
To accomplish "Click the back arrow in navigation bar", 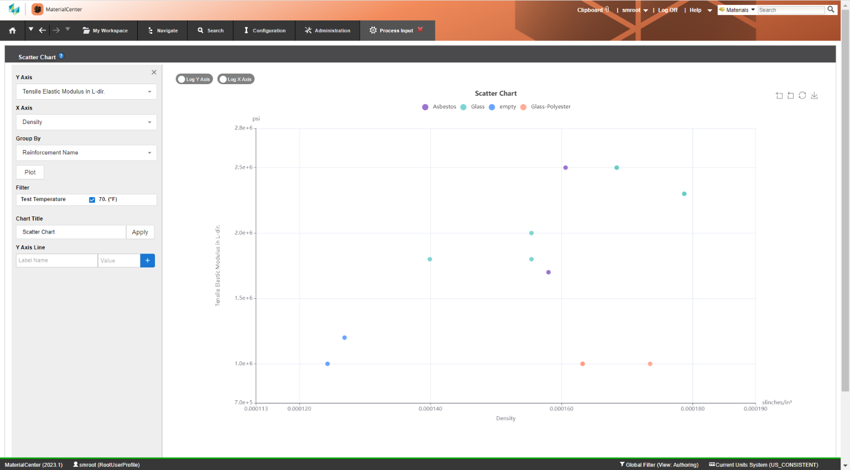I will tap(43, 30).
